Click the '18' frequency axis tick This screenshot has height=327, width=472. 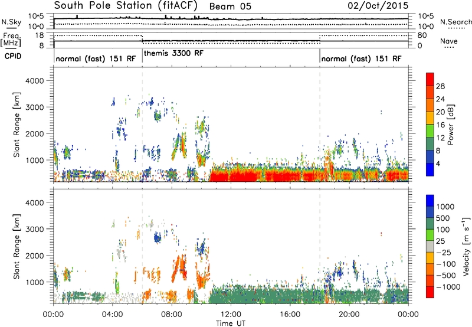(x=40, y=35)
